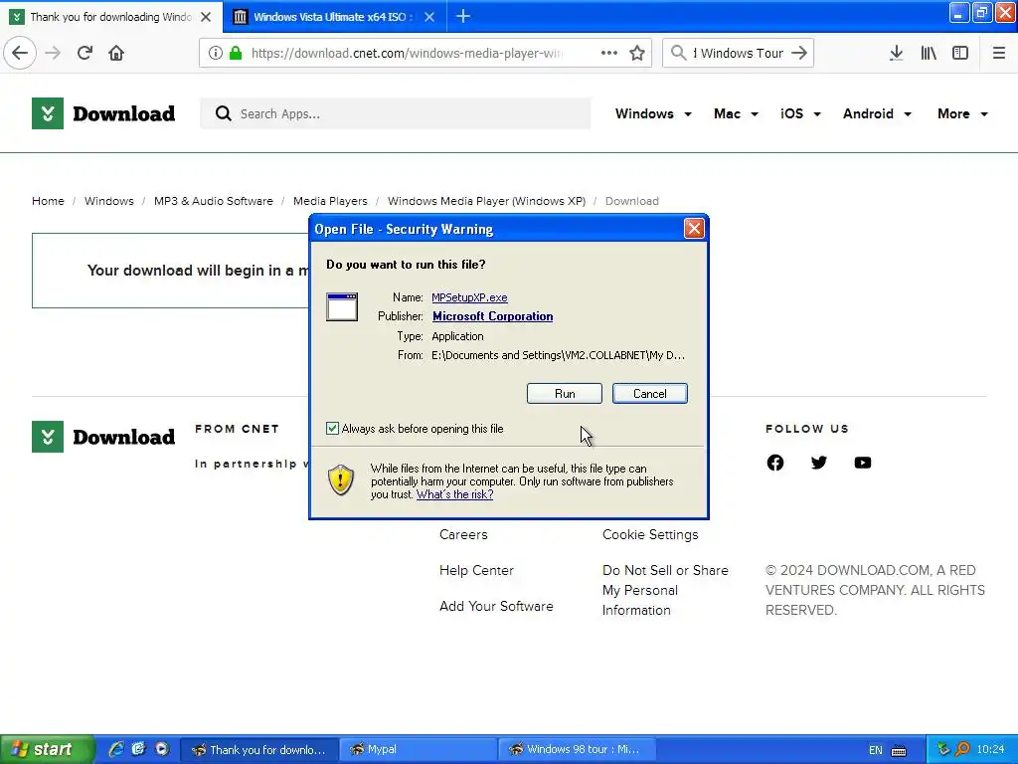The width and height of the screenshot is (1018, 764).
Task: Open the page actions three-dots menu
Action: tap(609, 53)
